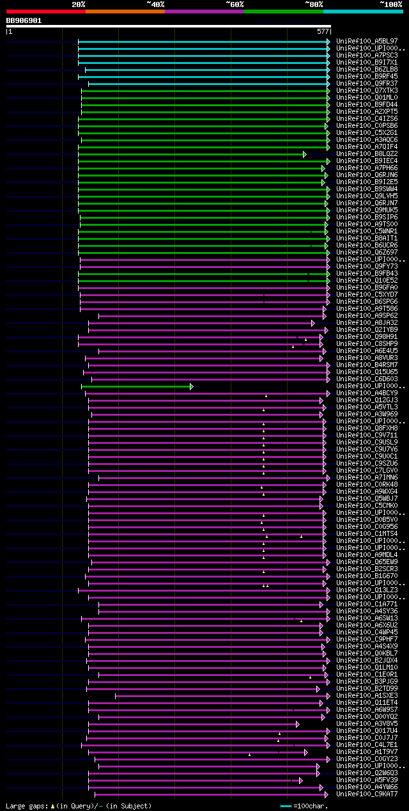Select the UniRef100_C5WNR1 label
The image size is (409, 811).
pos(367,232)
